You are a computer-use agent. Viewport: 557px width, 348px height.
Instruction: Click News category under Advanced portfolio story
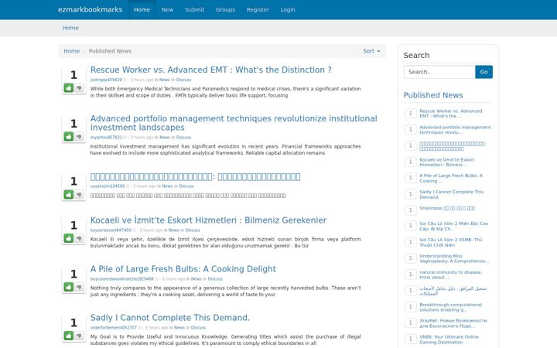(165, 138)
